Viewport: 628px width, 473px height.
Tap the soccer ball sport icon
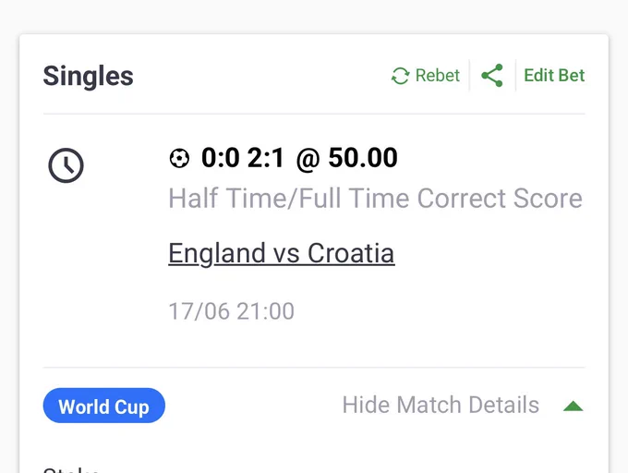point(179,158)
